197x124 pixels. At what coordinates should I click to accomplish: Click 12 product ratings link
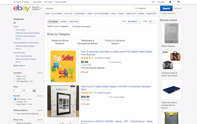click(x=102, y=58)
